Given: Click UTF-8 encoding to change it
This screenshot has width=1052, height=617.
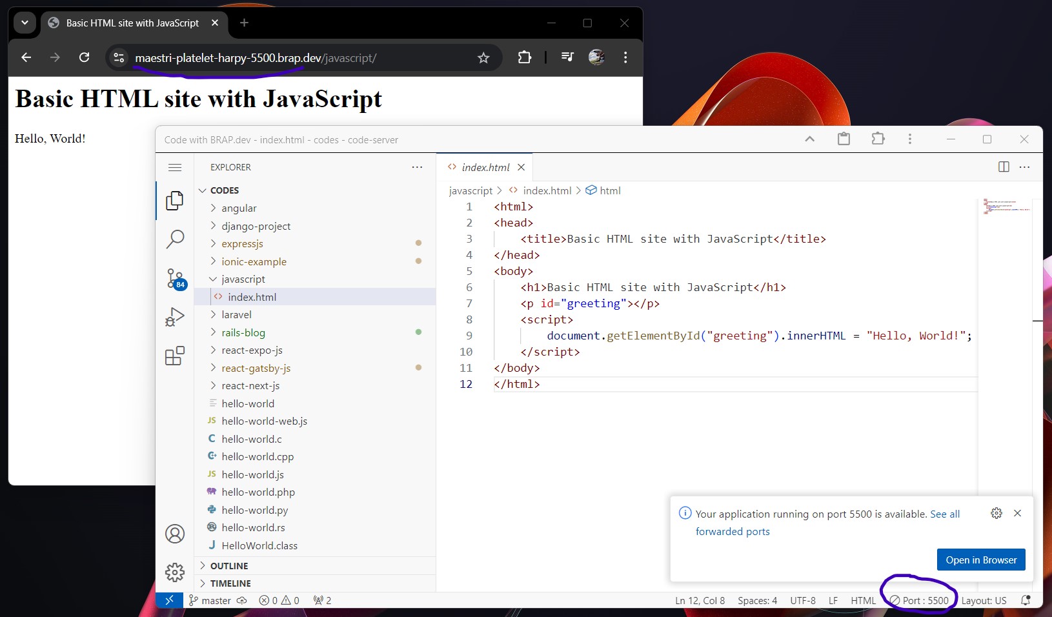Looking at the screenshot, I should [802, 600].
